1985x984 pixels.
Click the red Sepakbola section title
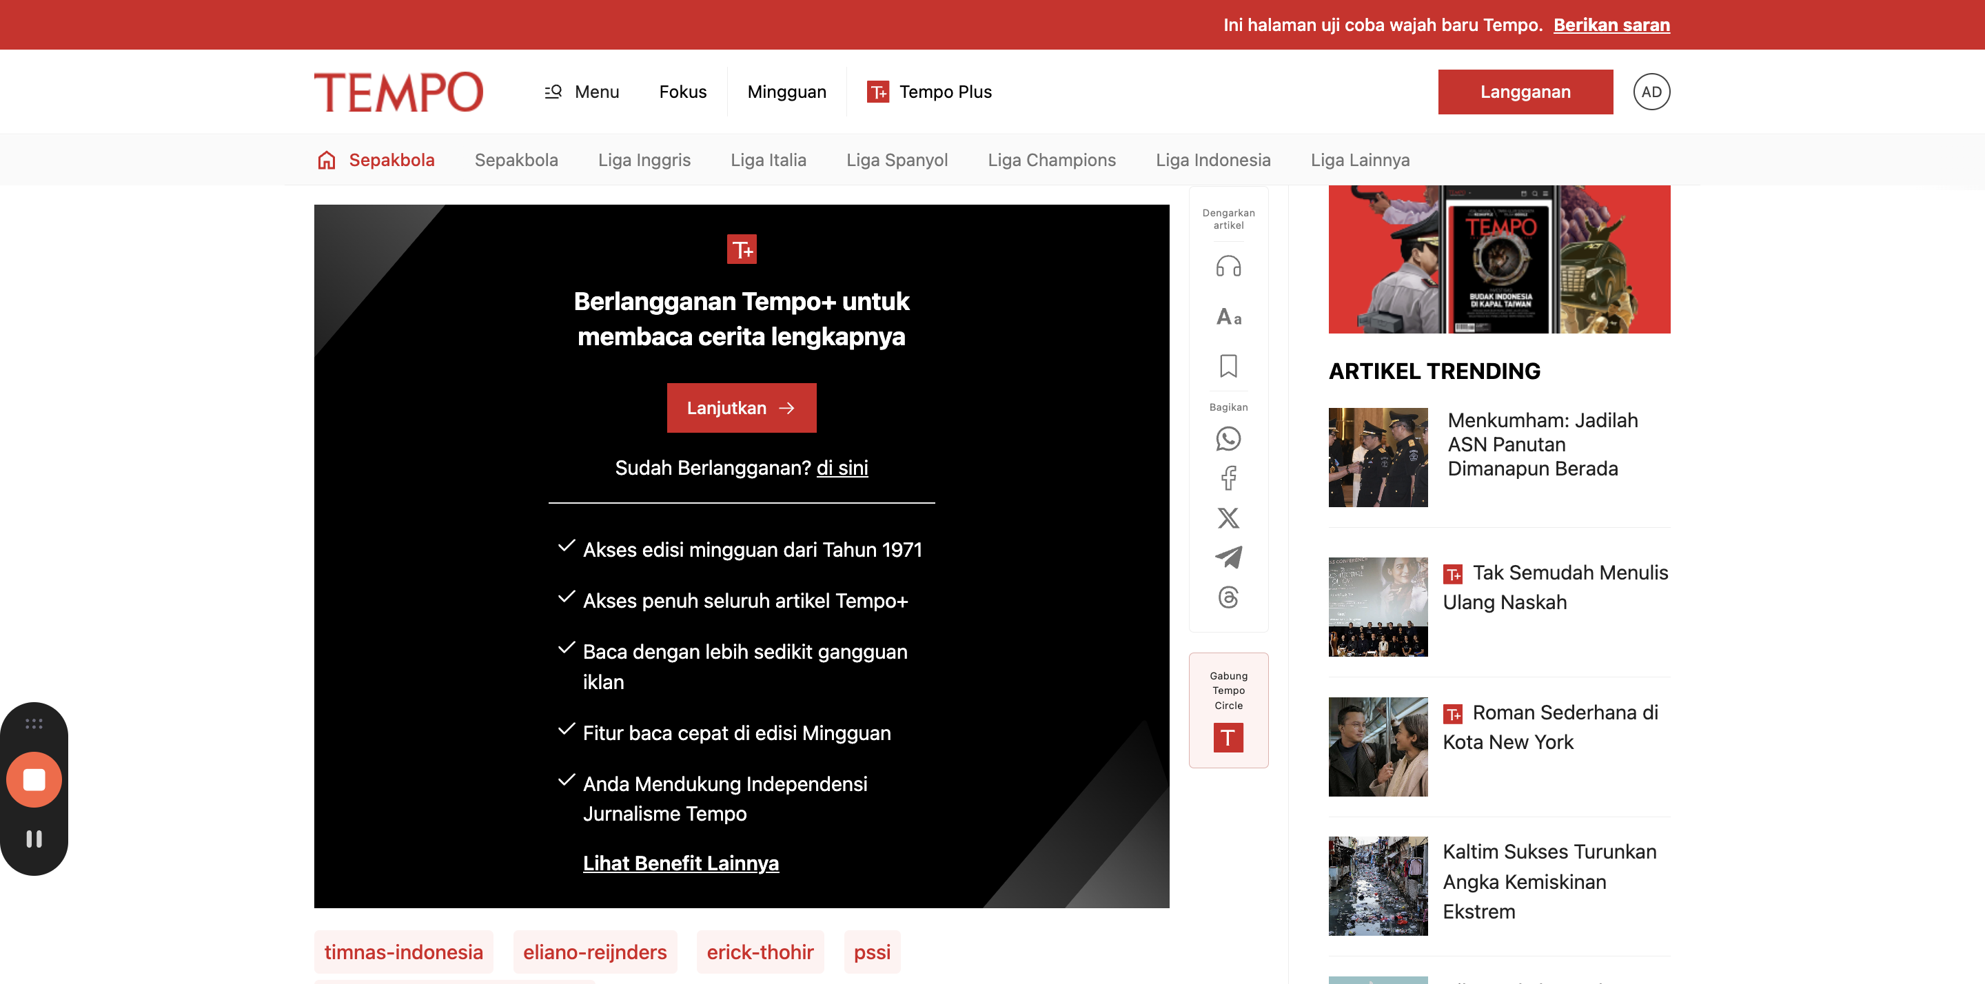tap(391, 159)
